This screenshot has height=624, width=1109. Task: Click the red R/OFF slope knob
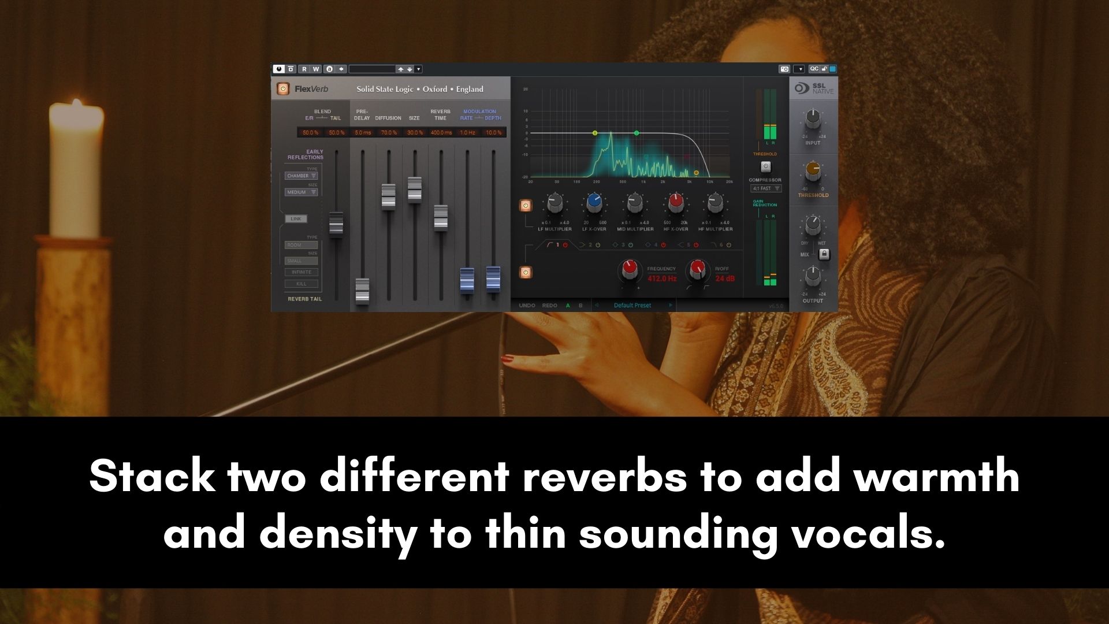pyautogui.click(x=698, y=269)
